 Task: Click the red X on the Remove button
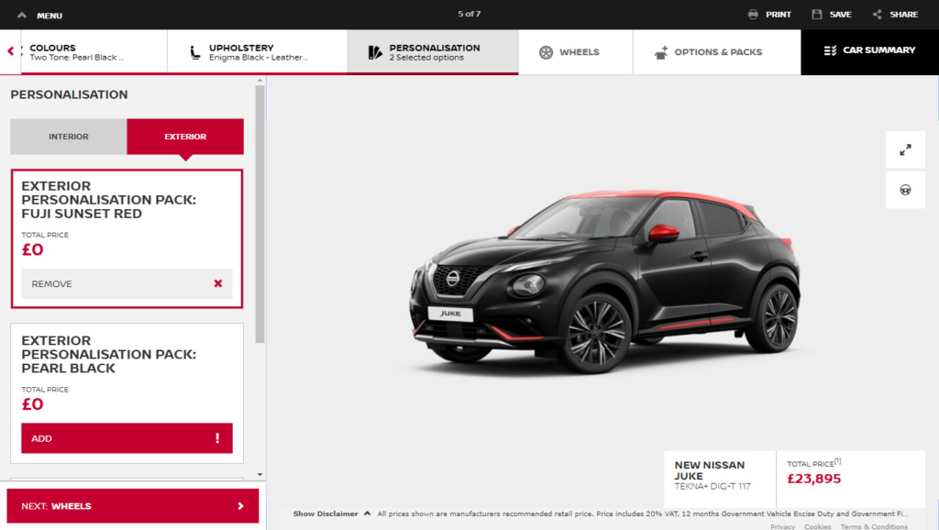click(x=218, y=283)
